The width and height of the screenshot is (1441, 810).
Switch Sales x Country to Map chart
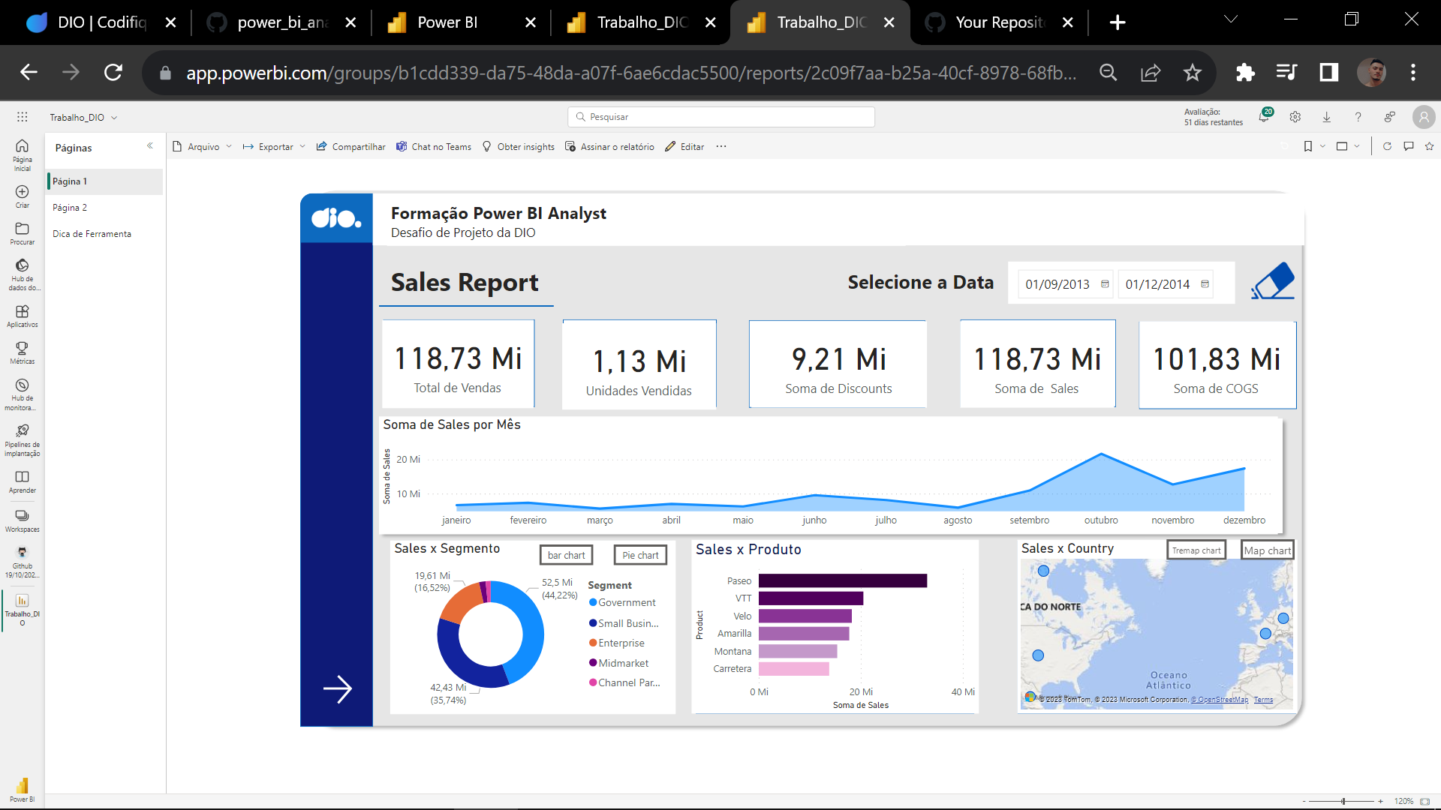pos(1266,550)
